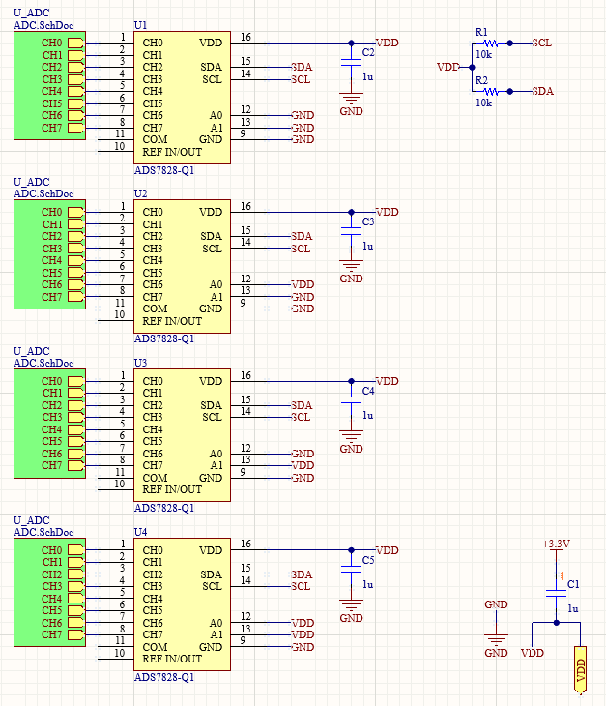Select the U4 component body
The image size is (606, 706).
tap(184, 604)
